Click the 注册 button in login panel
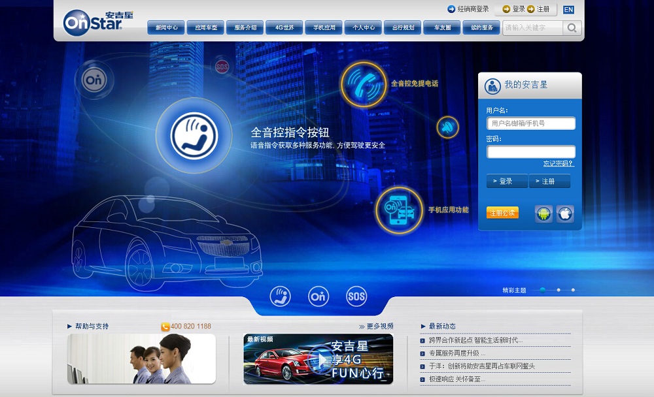654x397 pixels. (549, 182)
